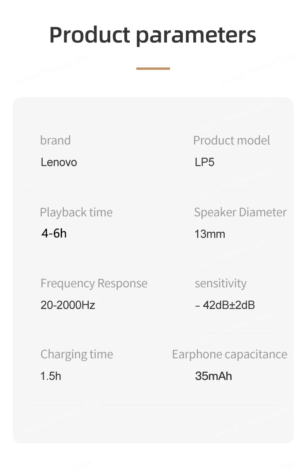
Task: Click the 4-6h playback value
Action: (54, 233)
